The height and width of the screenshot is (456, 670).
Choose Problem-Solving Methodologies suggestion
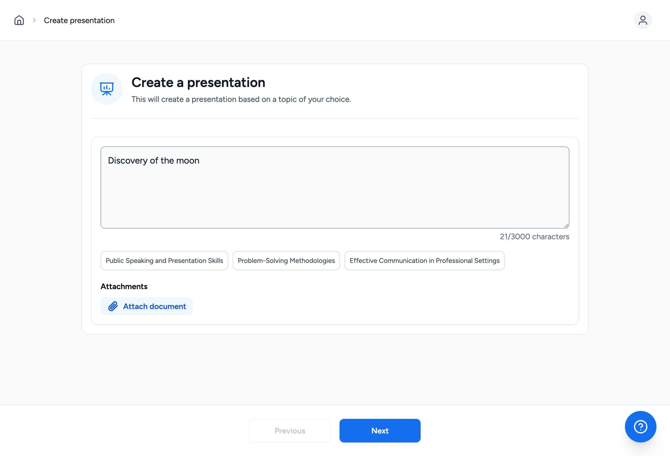click(x=286, y=261)
